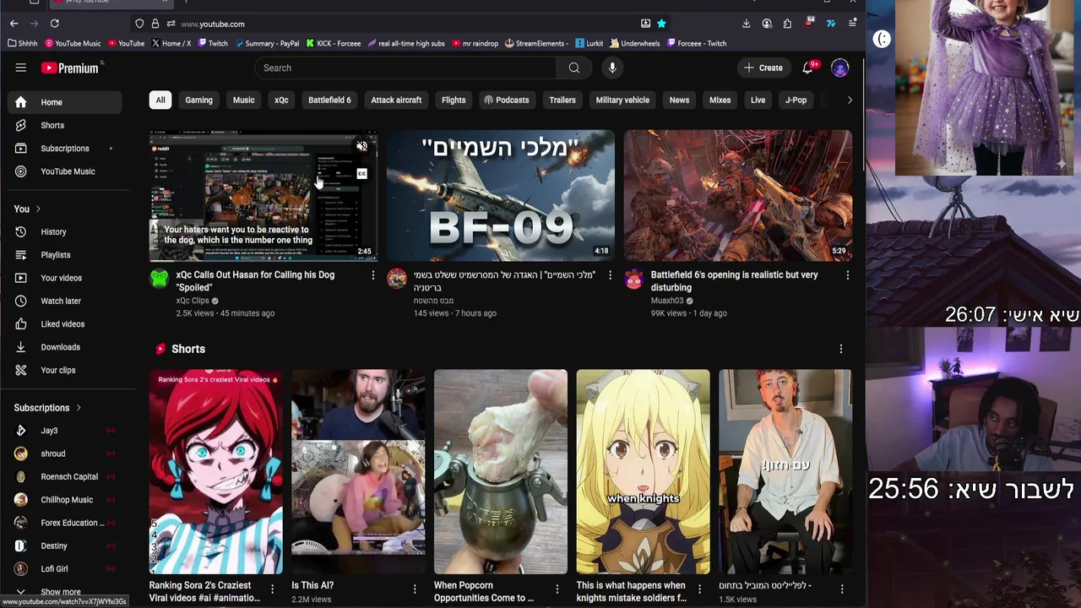Reload the page with browser refresh
The image size is (1081, 608).
54,24
